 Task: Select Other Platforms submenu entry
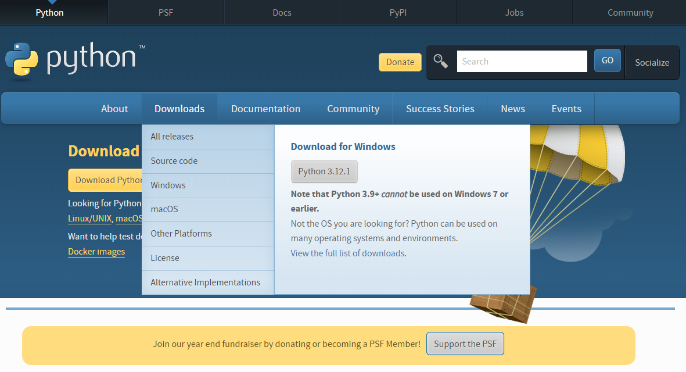point(208,234)
